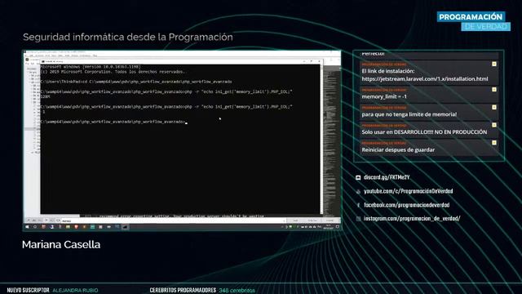The width and height of the screenshot is (522, 294).
Task: Click the 'ALEJANDRA RUBIO' new subscriber name
Action: pos(75,291)
